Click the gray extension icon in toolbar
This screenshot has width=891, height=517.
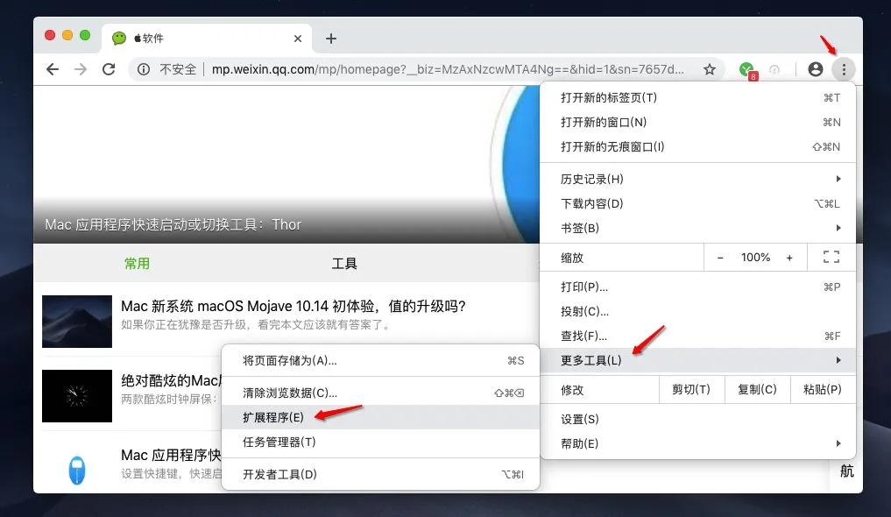(x=774, y=69)
